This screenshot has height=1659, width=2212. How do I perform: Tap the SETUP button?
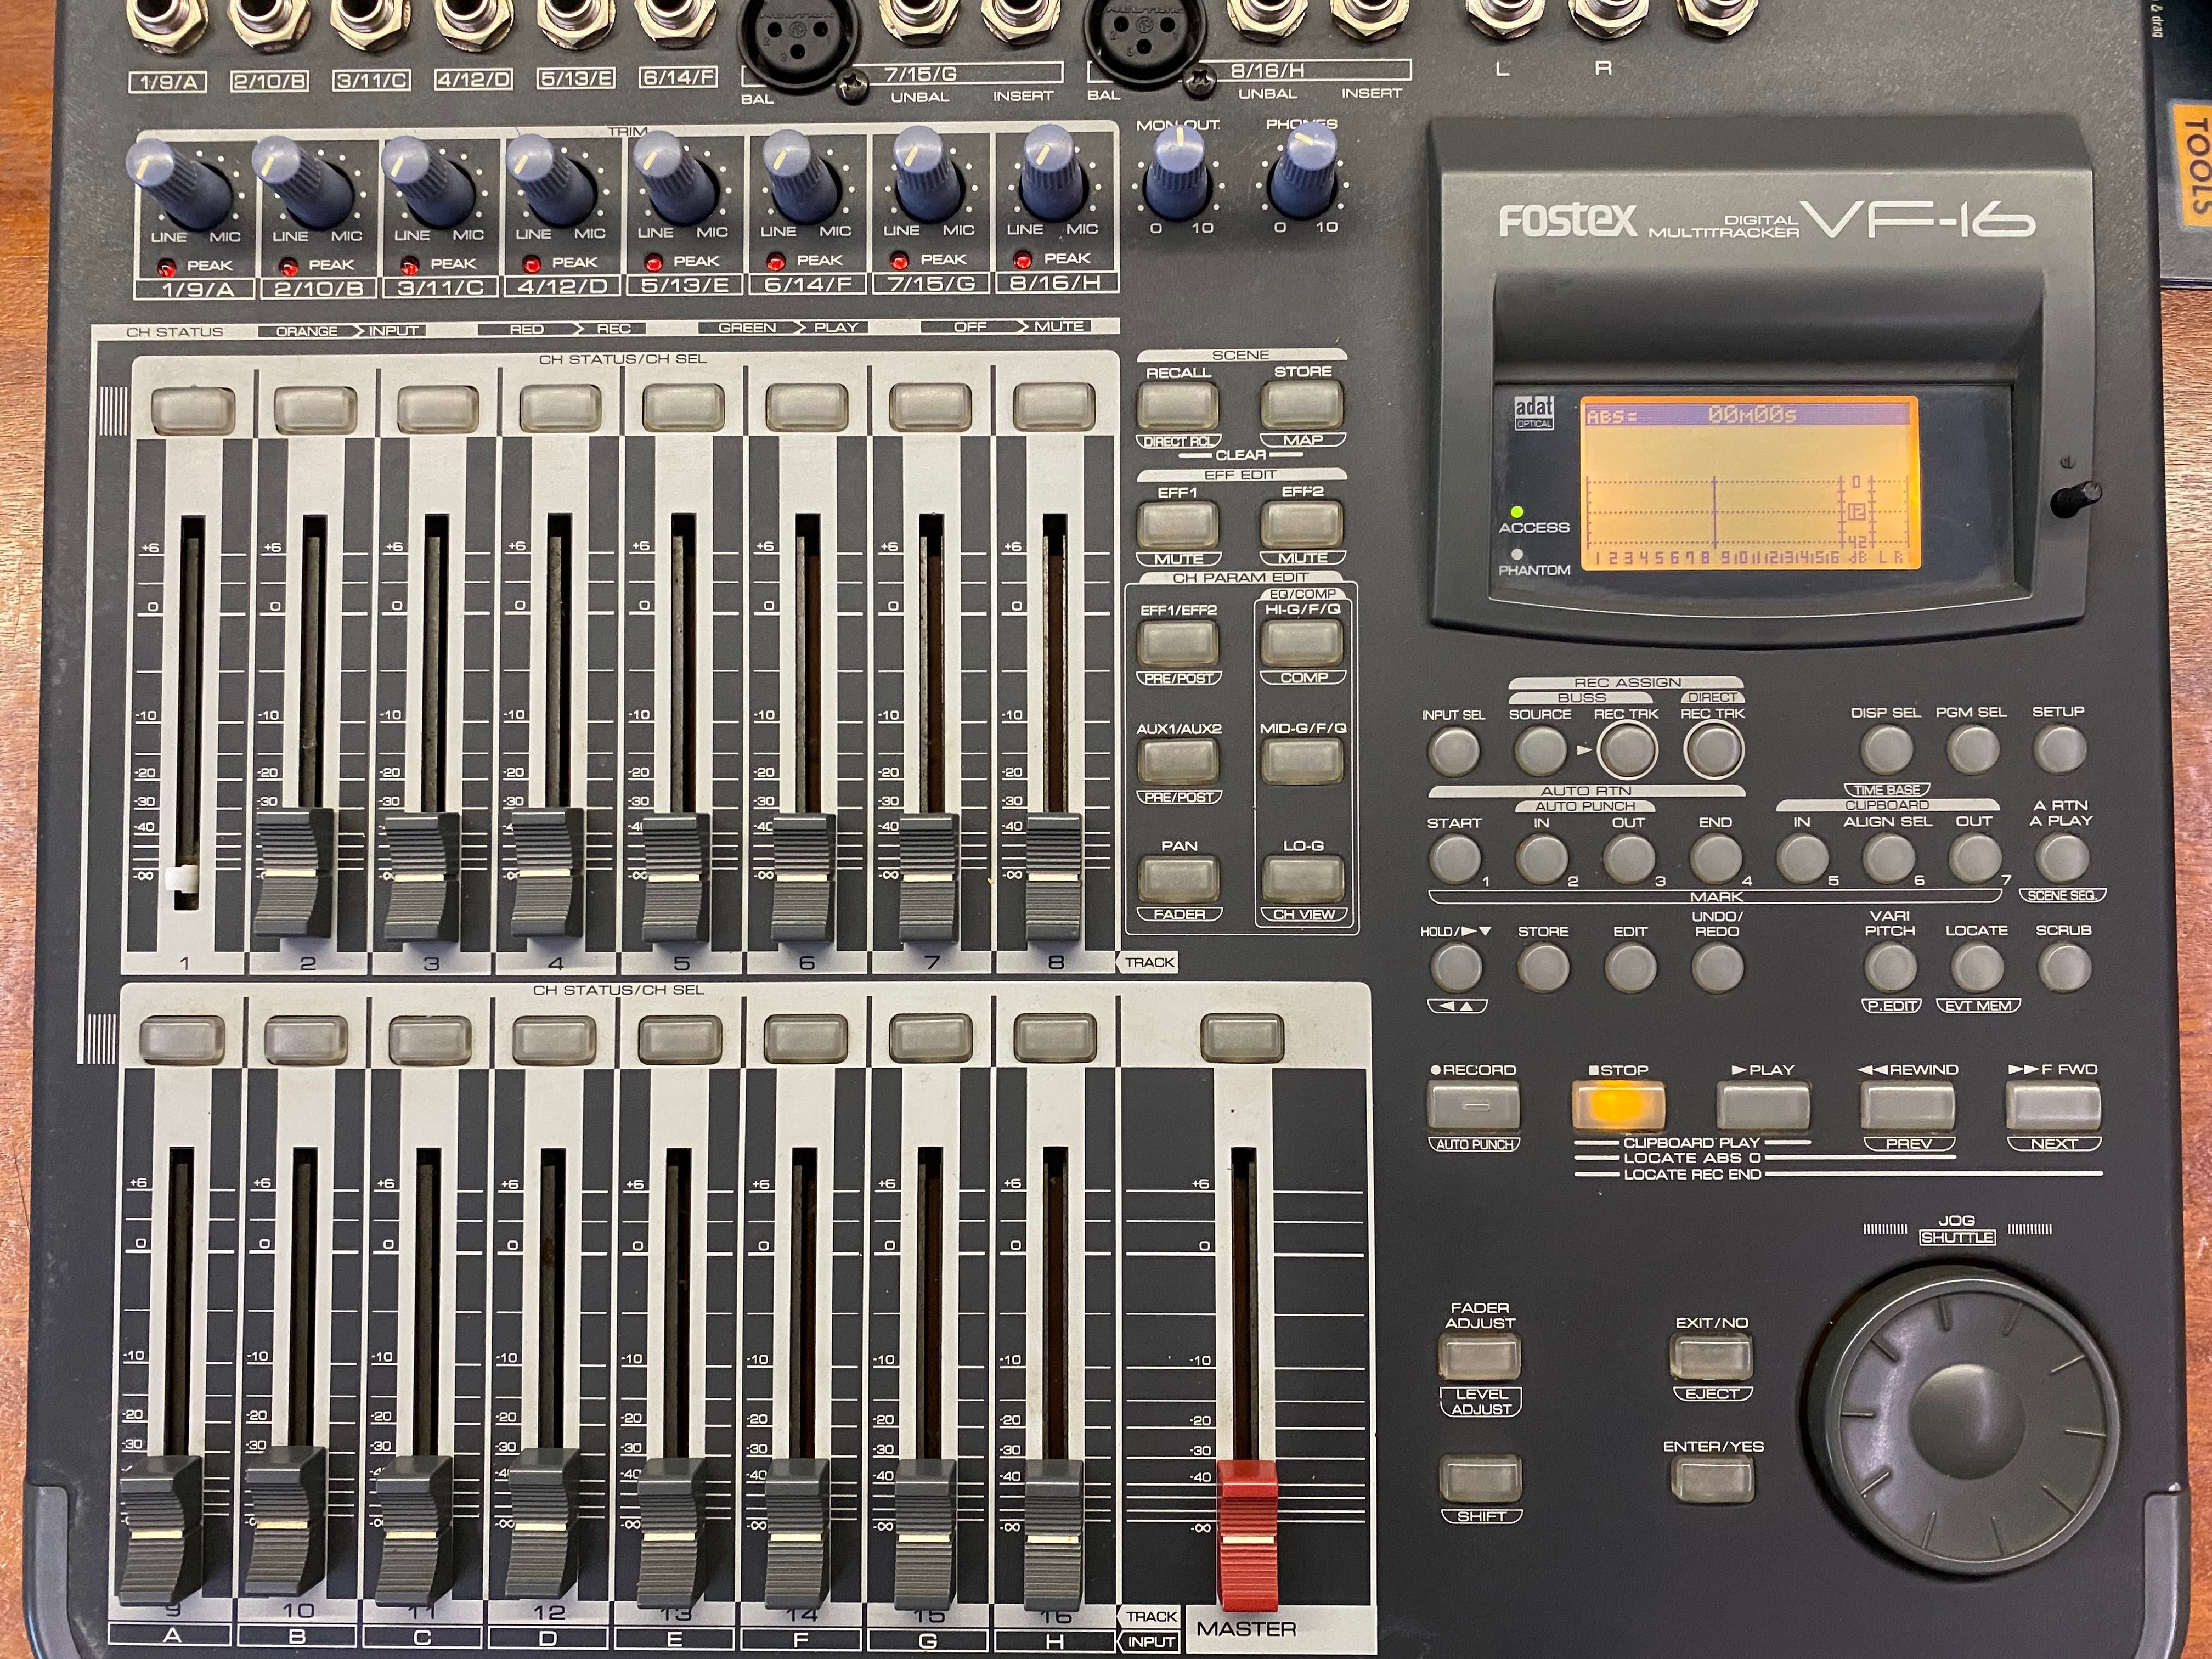click(2060, 748)
